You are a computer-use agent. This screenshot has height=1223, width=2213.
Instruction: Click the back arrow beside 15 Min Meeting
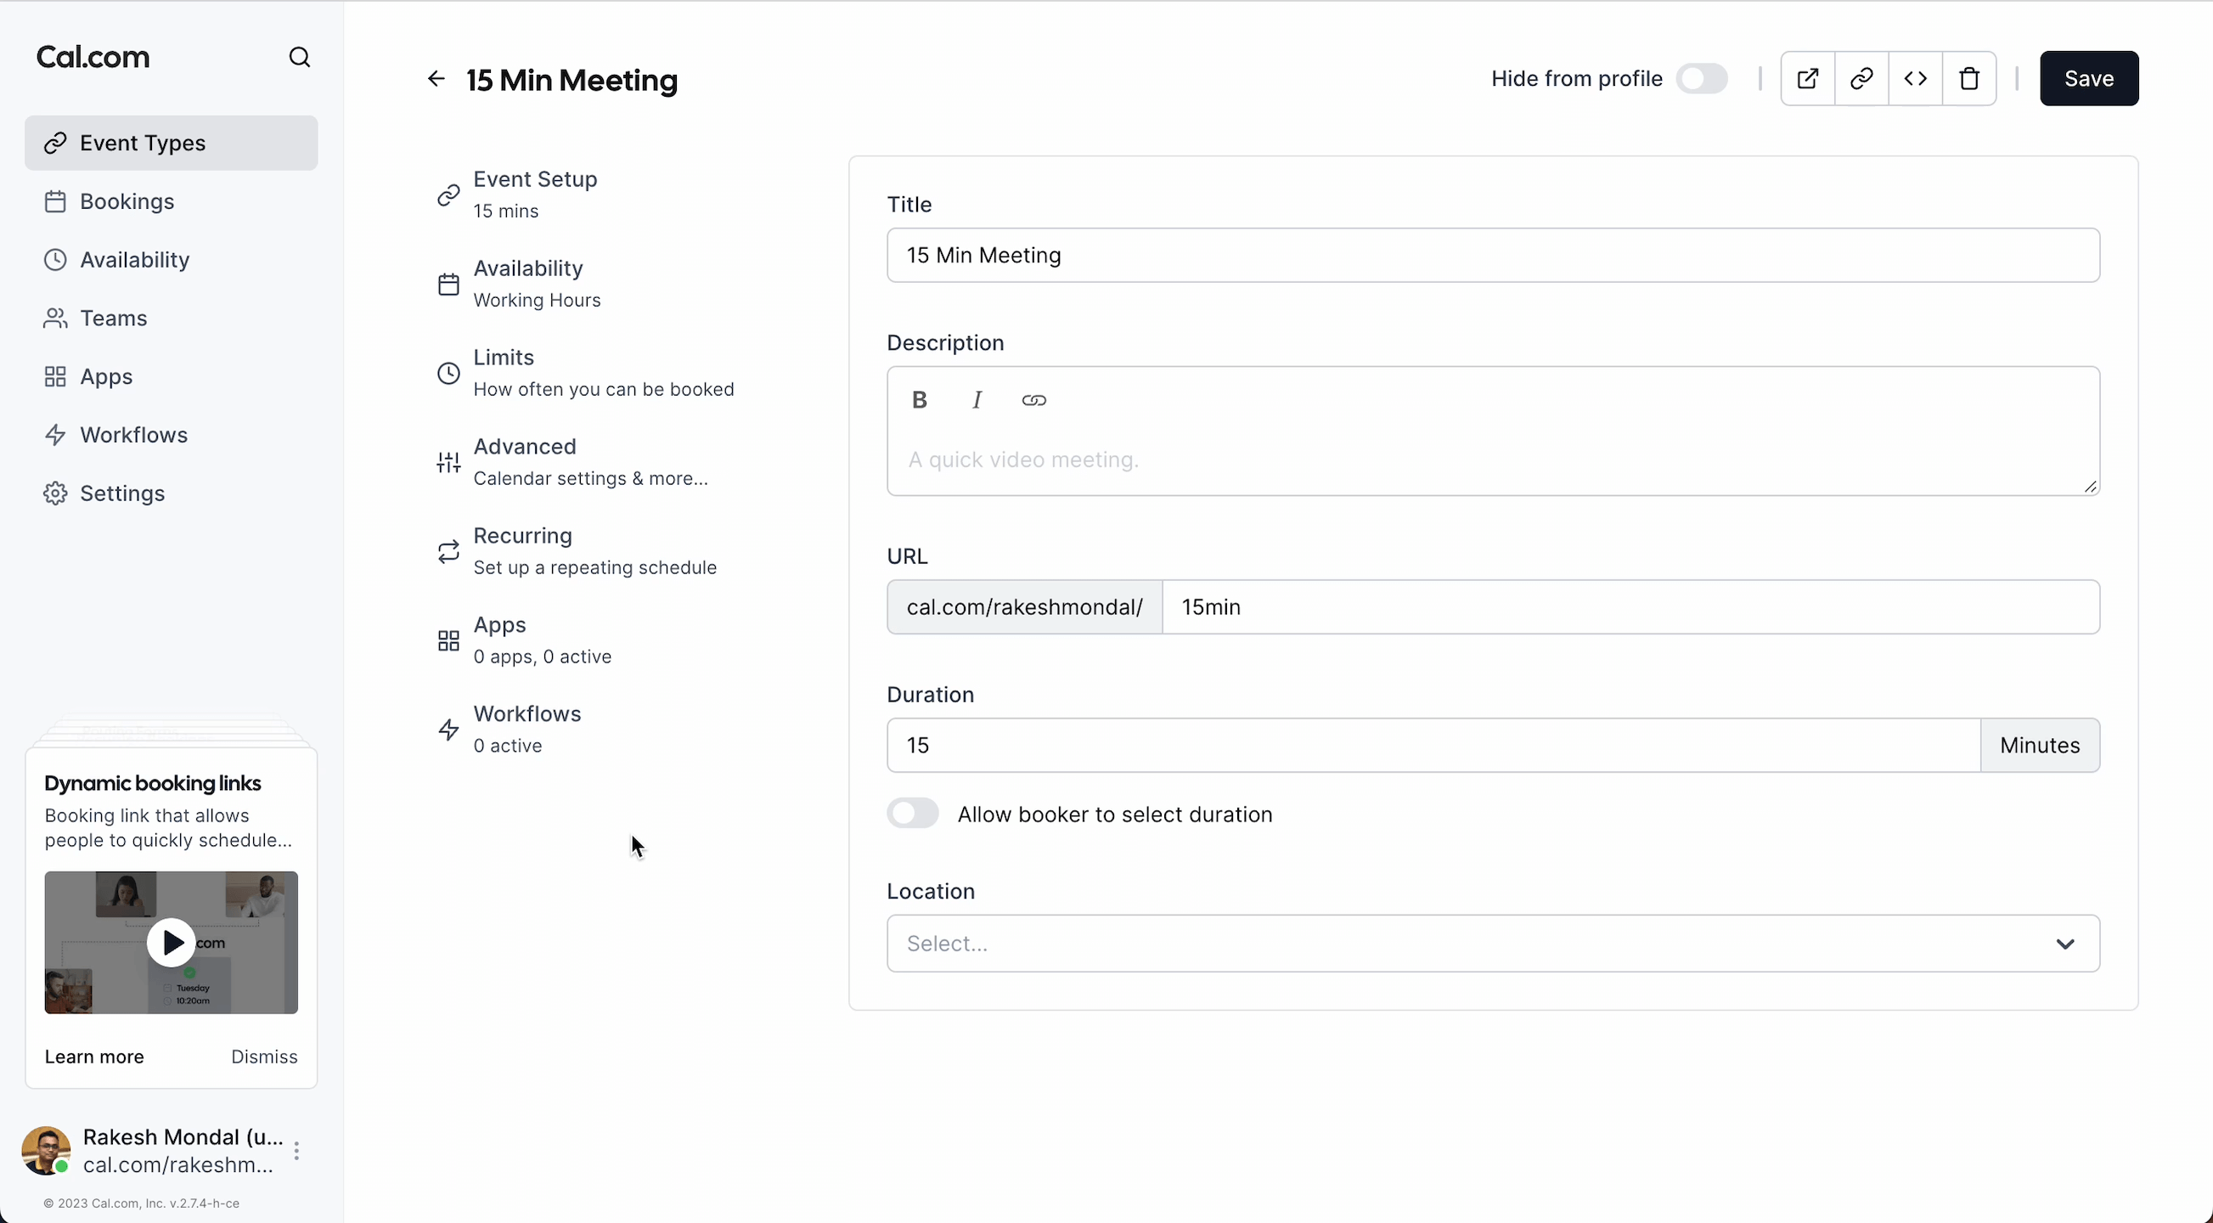point(436,79)
